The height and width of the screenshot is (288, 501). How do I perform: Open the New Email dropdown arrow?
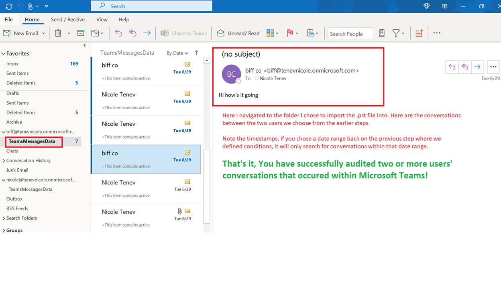pyautogui.click(x=43, y=33)
